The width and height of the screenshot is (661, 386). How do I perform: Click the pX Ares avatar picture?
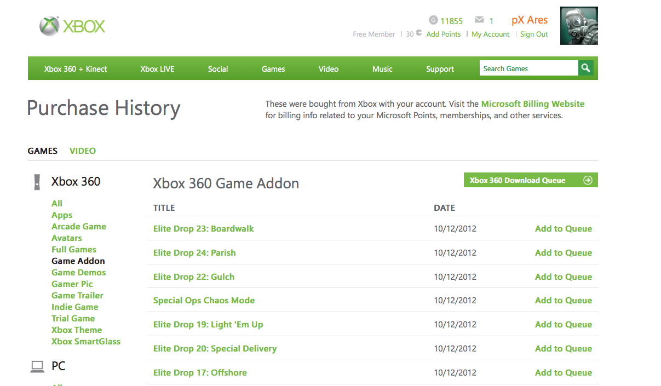pyautogui.click(x=579, y=26)
